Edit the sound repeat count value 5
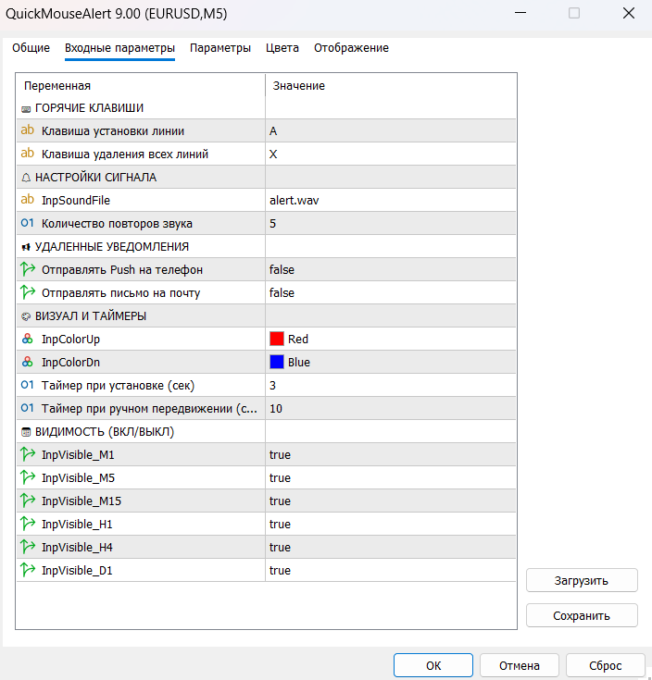 click(x=391, y=223)
